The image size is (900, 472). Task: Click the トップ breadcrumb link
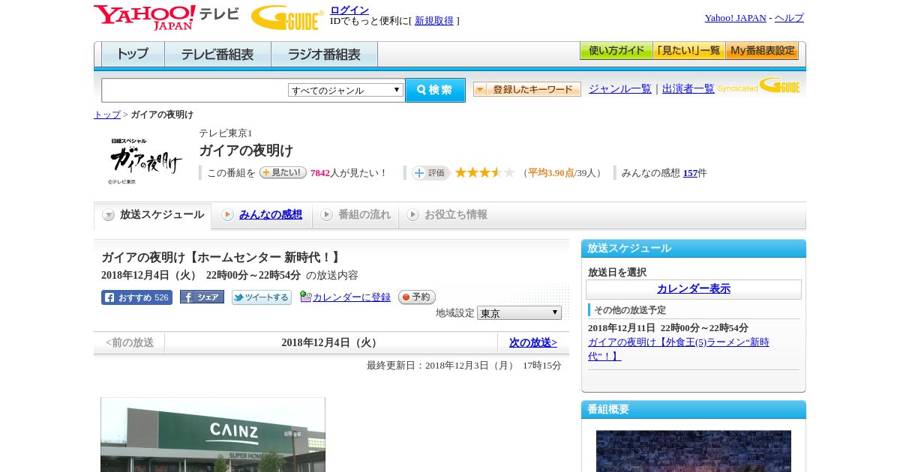point(107,115)
